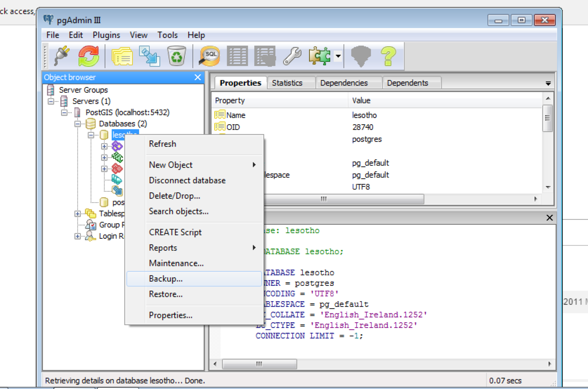Open the plugins dropdown arrow
The image size is (588, 389).
click(338, 56)
